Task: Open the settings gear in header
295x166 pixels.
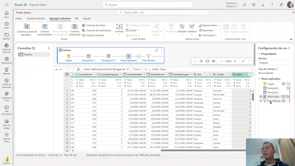Action: (x=254, y=5)
